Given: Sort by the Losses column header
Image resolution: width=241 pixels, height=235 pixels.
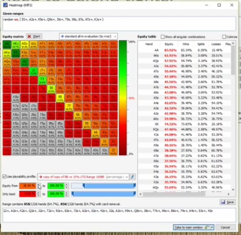Looking at the screenshot, I should pos(216,44).
